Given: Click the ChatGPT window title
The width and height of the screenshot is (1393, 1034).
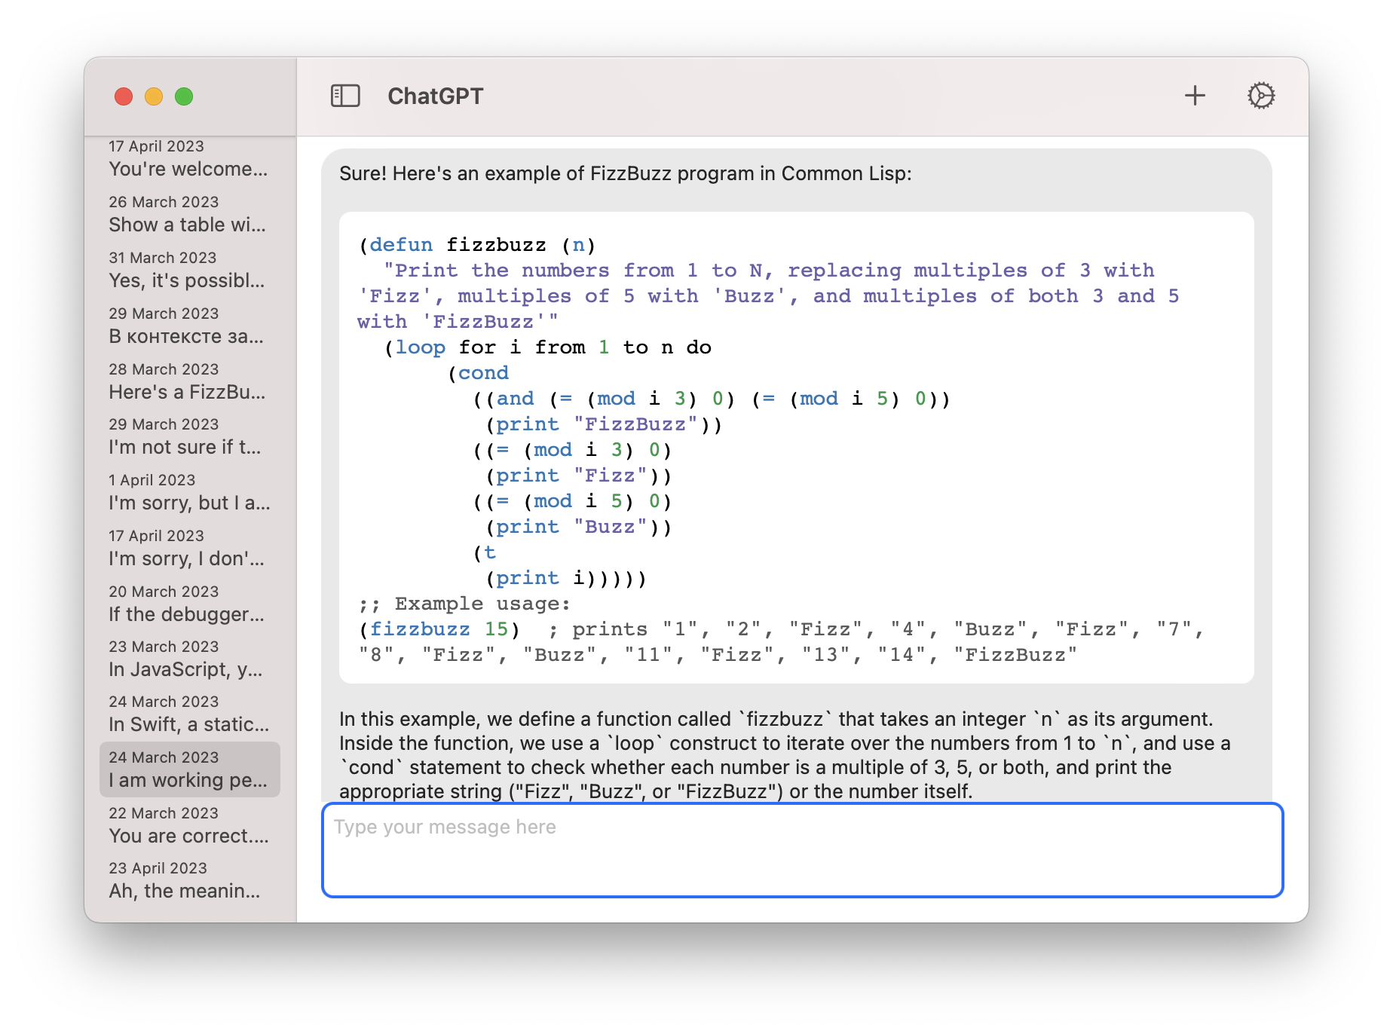Looking at the screenshot, I should (436, 96).
